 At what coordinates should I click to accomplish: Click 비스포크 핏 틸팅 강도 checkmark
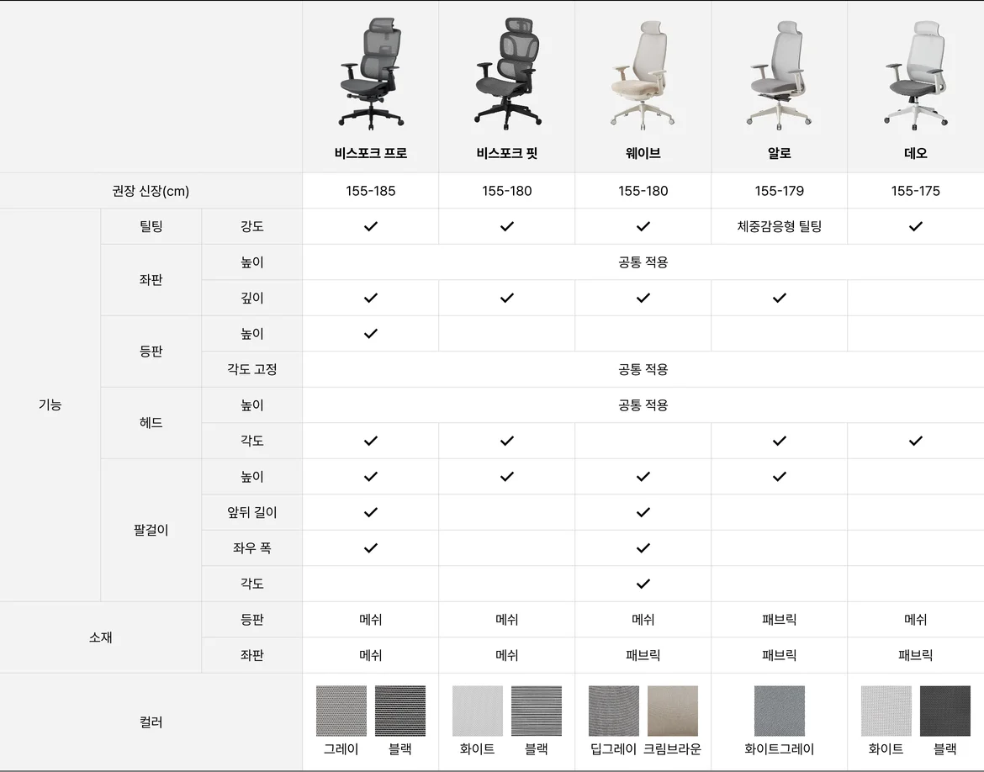click(x=507, y=226)
